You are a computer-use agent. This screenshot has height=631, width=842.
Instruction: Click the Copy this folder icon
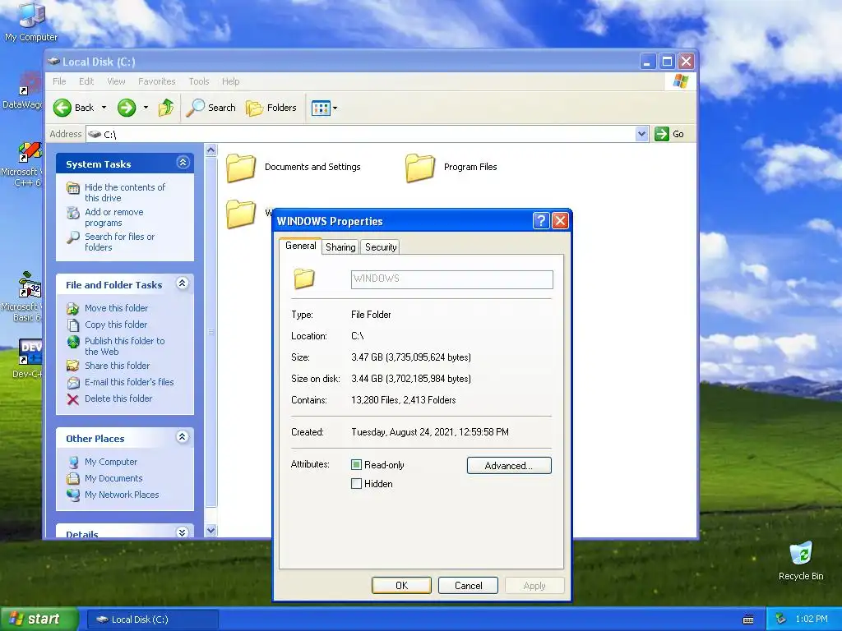[x=73, y=325]
